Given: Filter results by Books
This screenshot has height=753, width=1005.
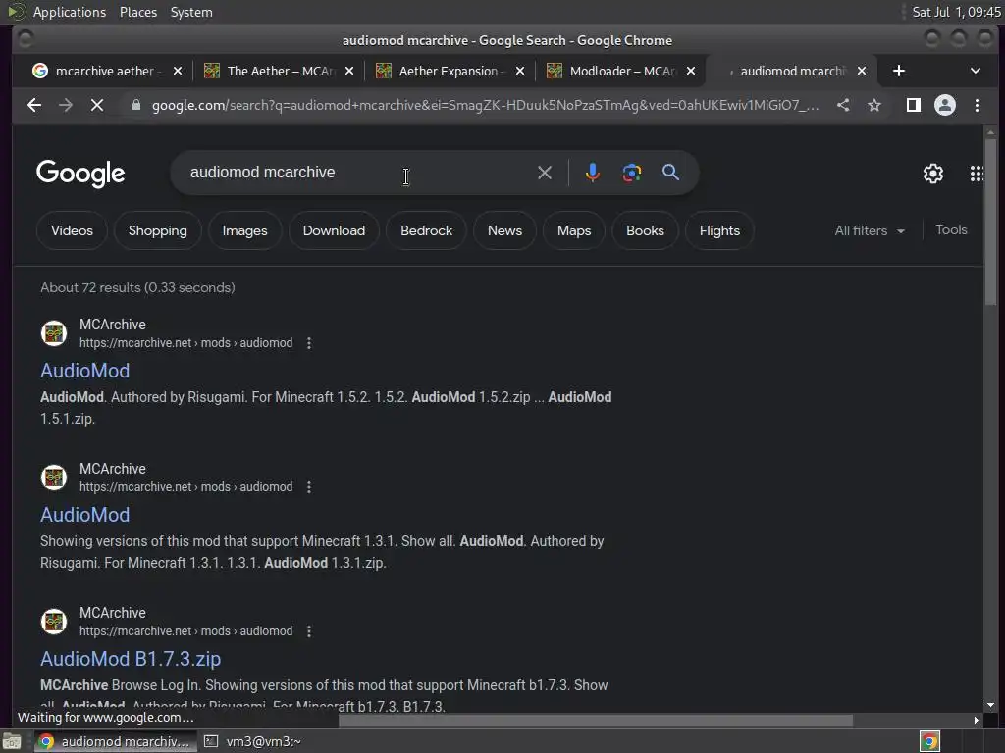Looking at the screenshot, I should [x=645, y=230].
